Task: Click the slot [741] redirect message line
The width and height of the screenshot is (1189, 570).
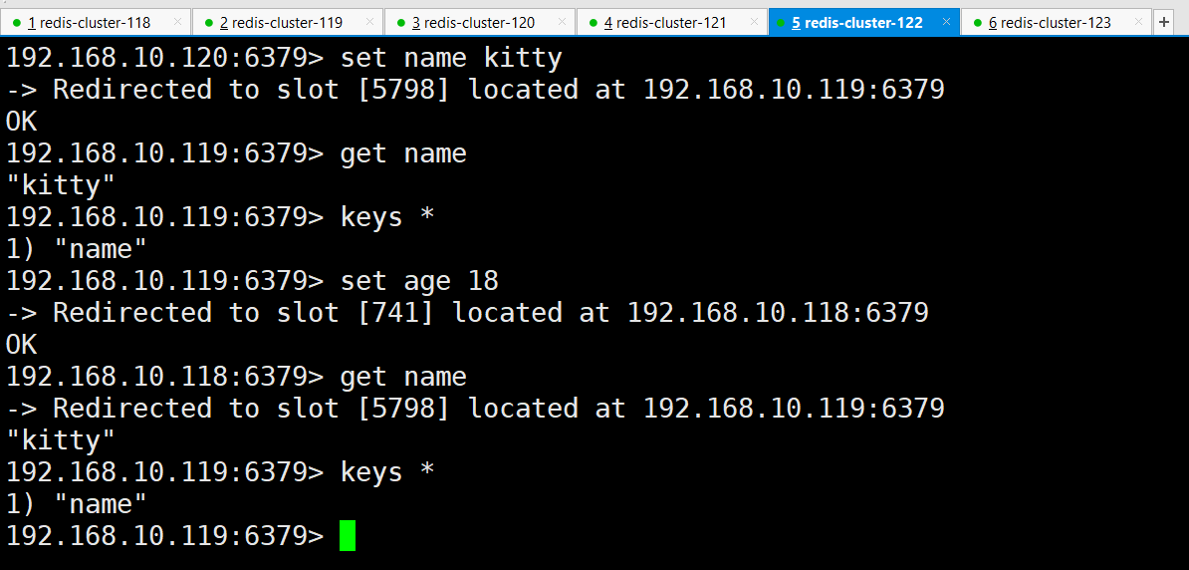Action: (467, 313)
